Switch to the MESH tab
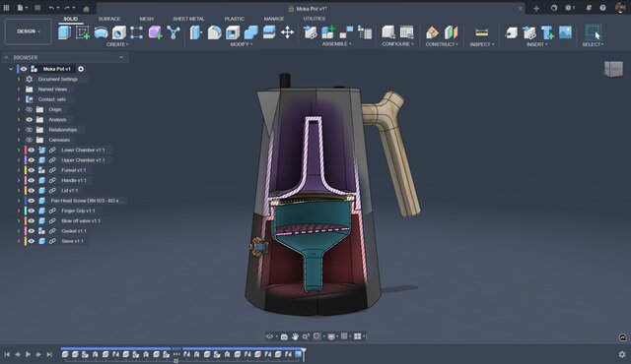The width and height of the screenshot is (631, 364). click(147, 19)
